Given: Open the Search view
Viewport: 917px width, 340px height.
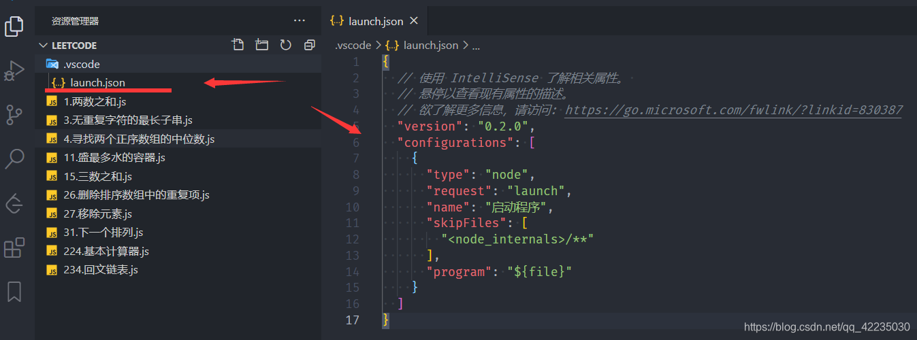Looking at the screenshot, I should click(x=14, y=159).
